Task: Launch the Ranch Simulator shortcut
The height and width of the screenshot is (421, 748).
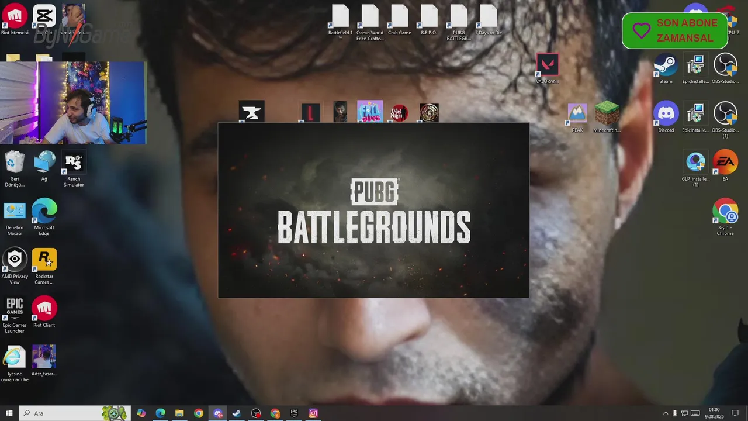Action: 74,169
